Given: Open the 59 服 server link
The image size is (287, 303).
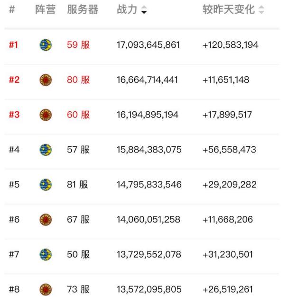Looking at the screenshot, I should tap(78, 45).
